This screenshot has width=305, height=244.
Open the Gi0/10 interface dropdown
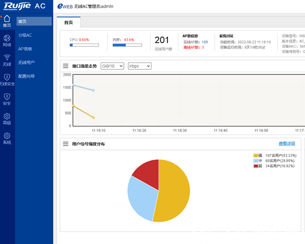[x=112, y=66]
